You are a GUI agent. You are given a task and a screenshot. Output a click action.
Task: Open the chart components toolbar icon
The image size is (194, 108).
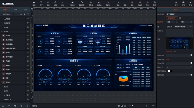tap(34, 3)
